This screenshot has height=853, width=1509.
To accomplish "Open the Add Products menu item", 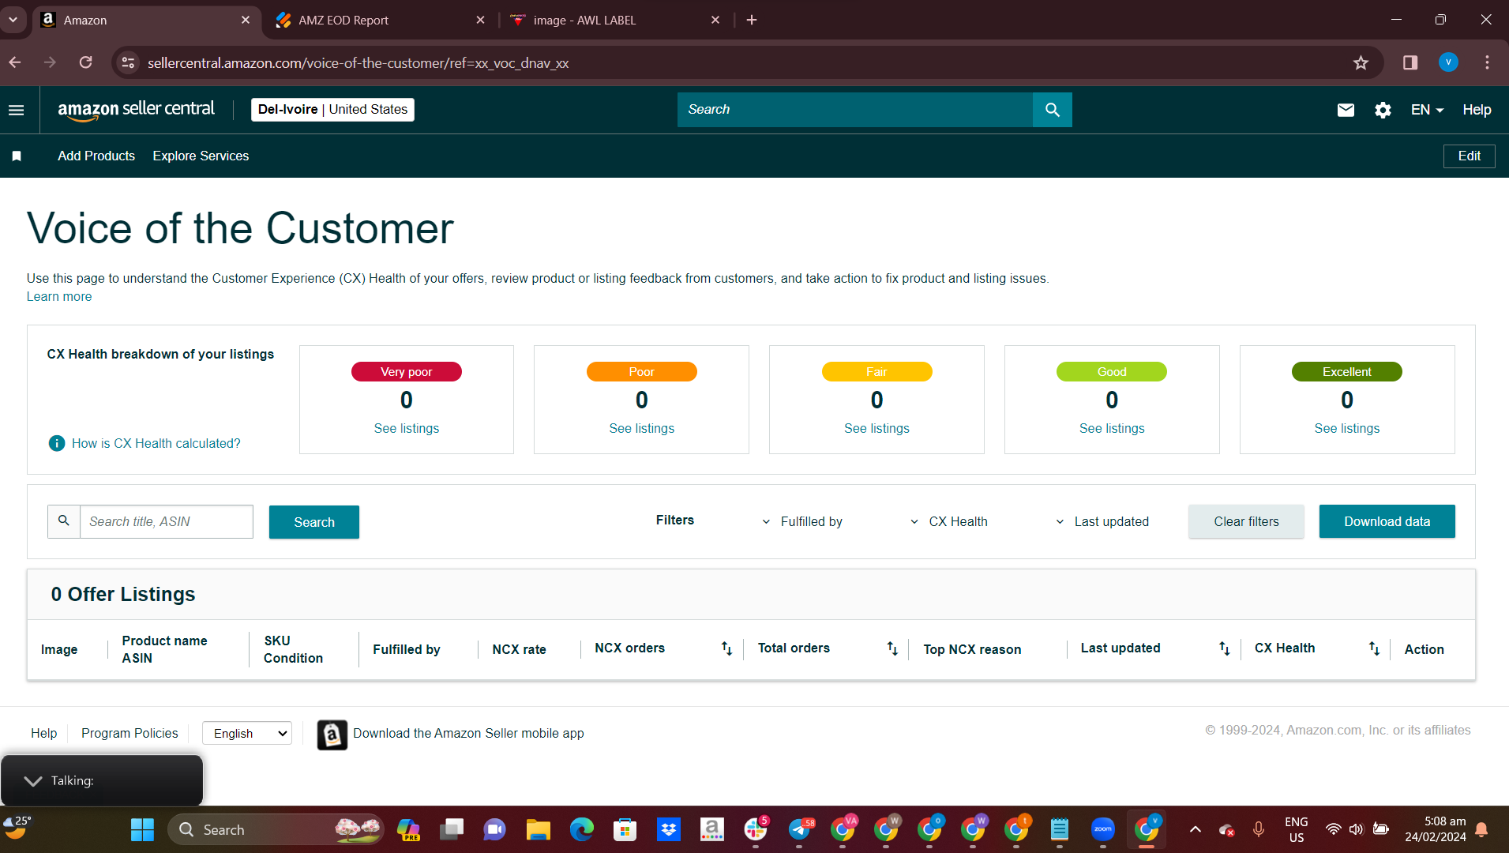I will [96, 156].
